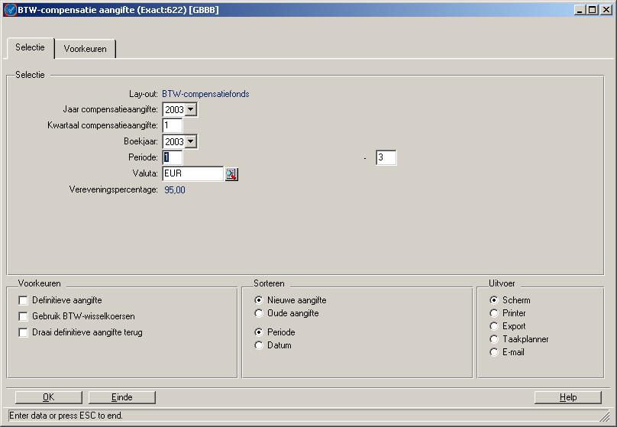Open Help button

pos(568,397)
